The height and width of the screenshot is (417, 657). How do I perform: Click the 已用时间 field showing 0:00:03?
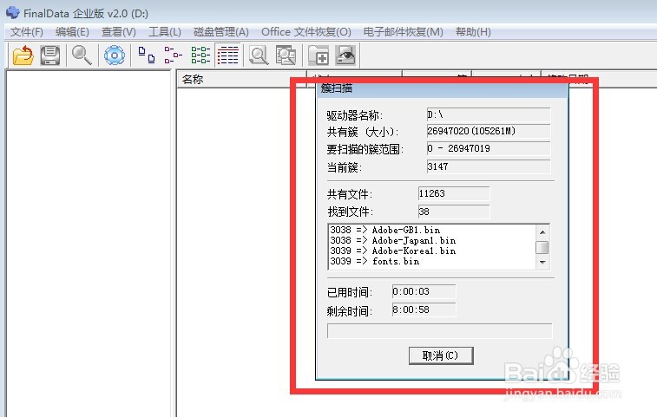tap(424, 291)
